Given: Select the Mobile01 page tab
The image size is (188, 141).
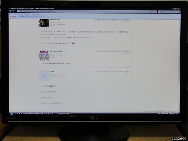Looking at the screenshot, I should (31, 17).
